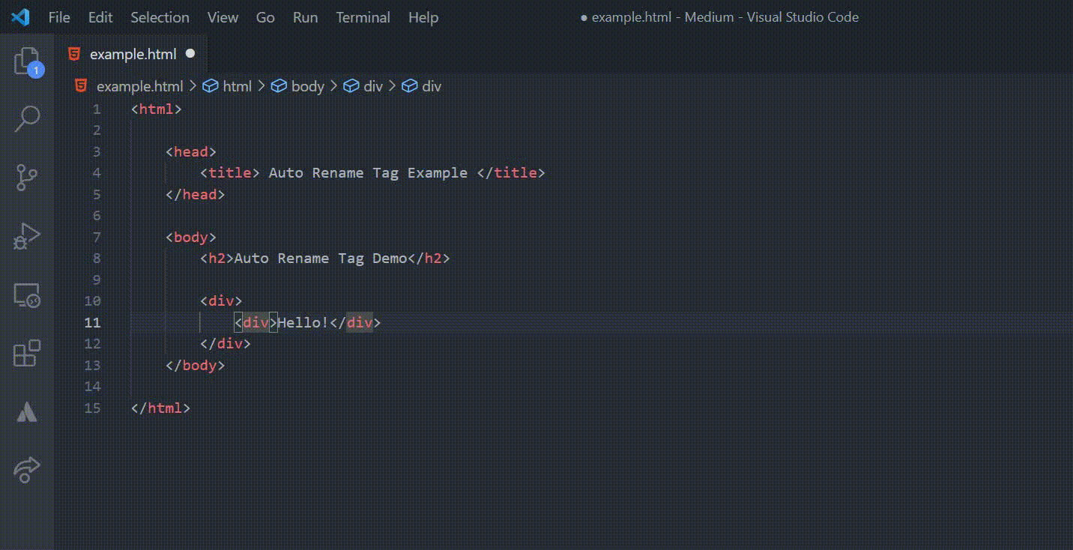1073x550 pixels.
Task: Select the example.html editor tab
Action: [131, 54]
